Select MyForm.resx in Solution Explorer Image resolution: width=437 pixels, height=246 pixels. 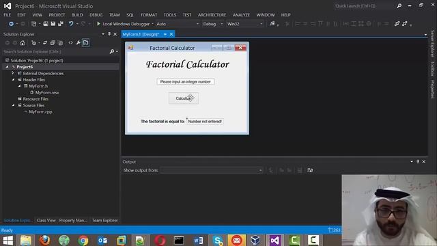pyautogui.click(x=47, y=92)
